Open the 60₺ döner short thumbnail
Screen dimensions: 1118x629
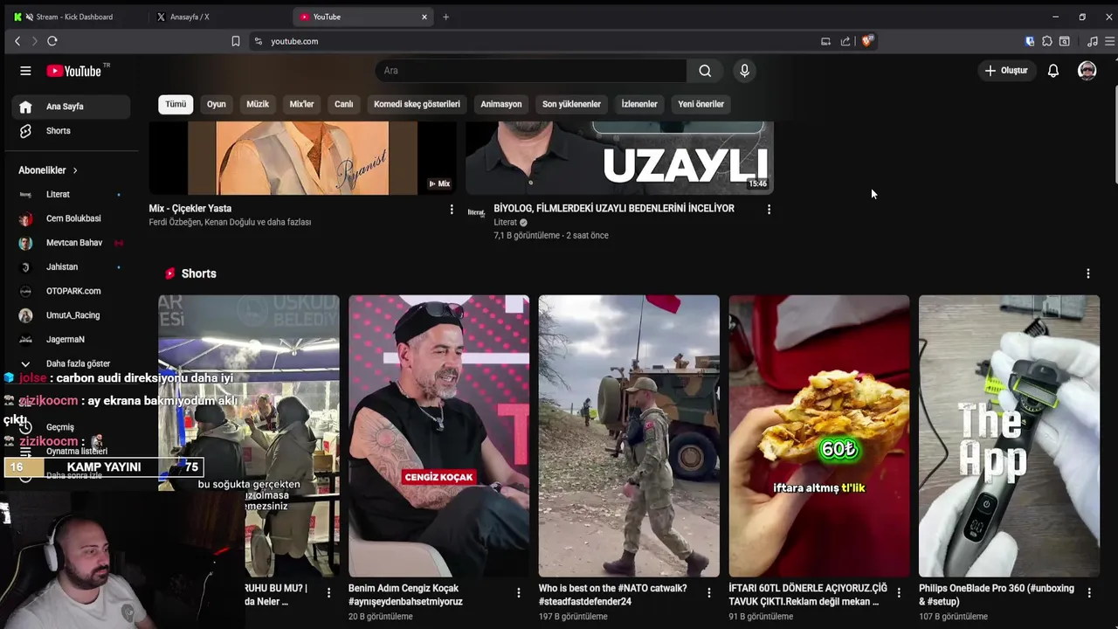[x=819, y=436]
